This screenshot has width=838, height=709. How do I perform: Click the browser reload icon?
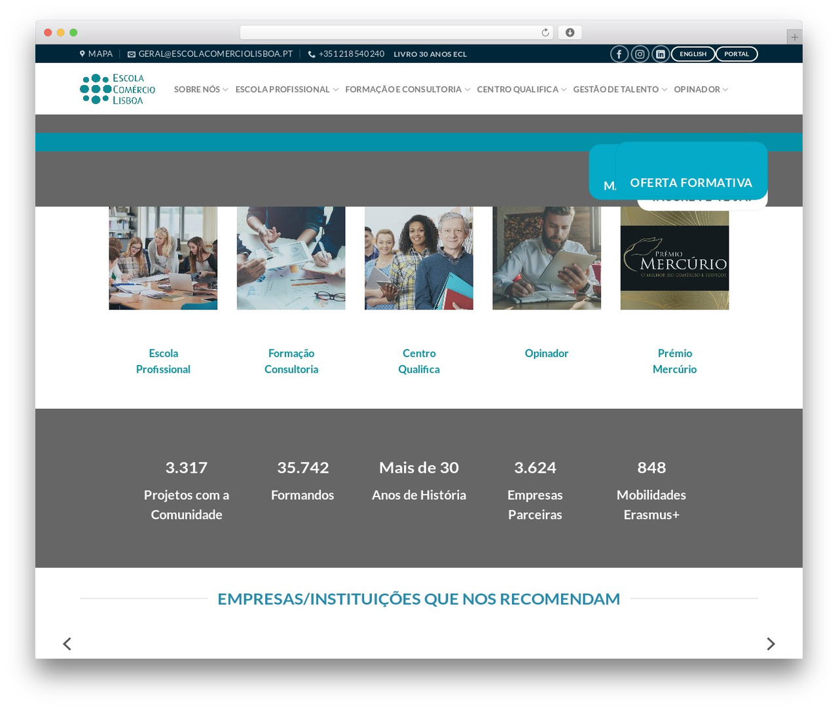[545, 33]
